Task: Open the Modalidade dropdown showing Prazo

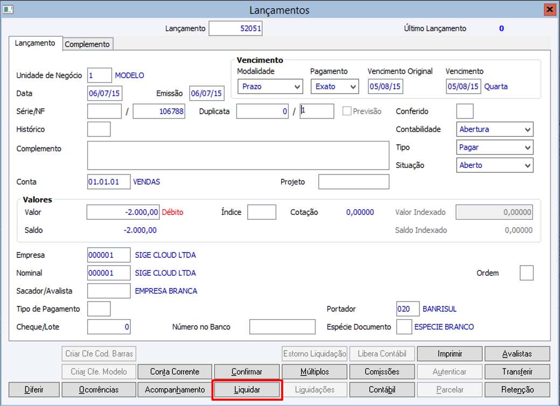Action: (270, 86)
